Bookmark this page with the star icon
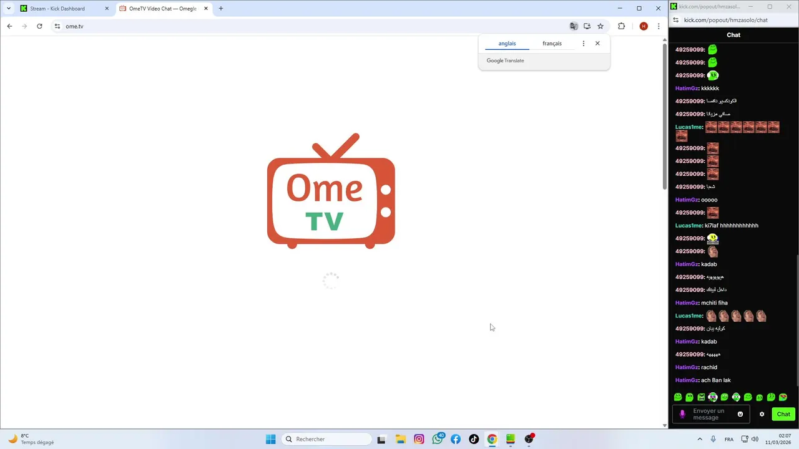 pos(600,26)
